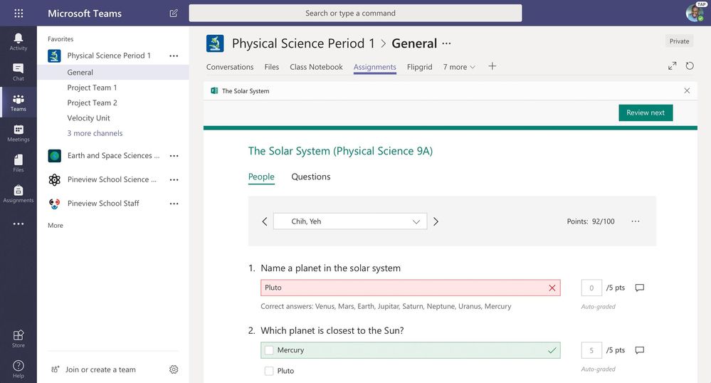Switch to the Questions view

[310, 177]
